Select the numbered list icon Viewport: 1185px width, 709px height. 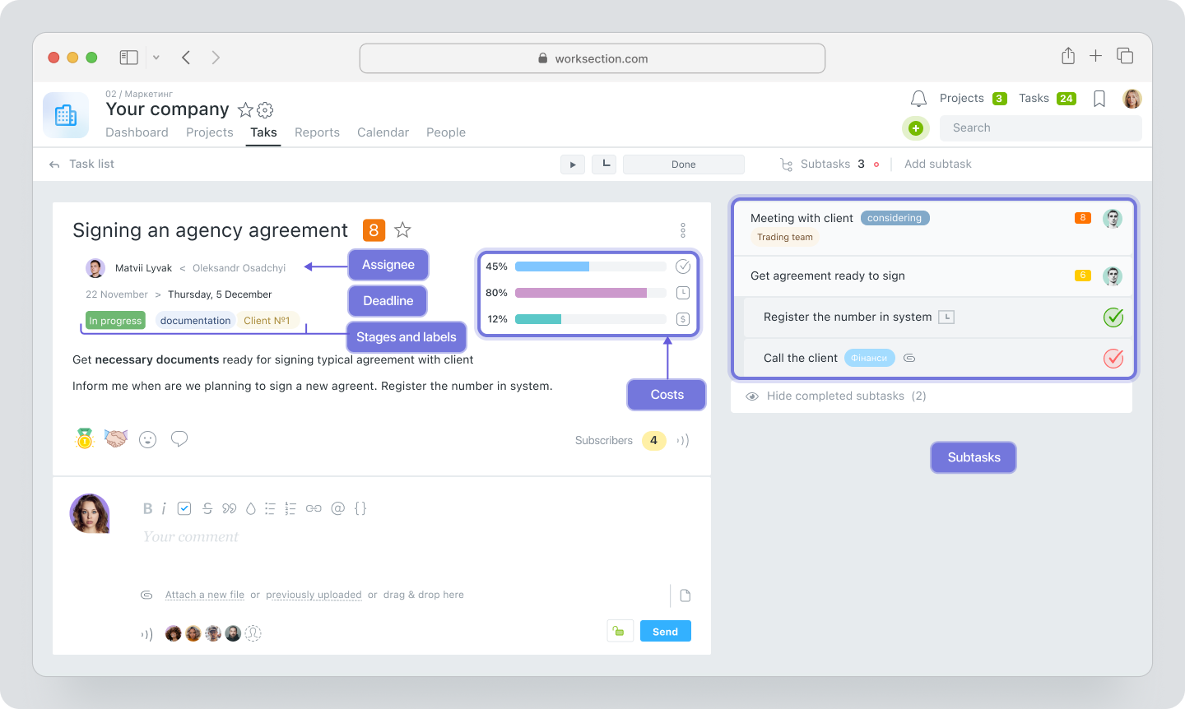tap(290, 508)
